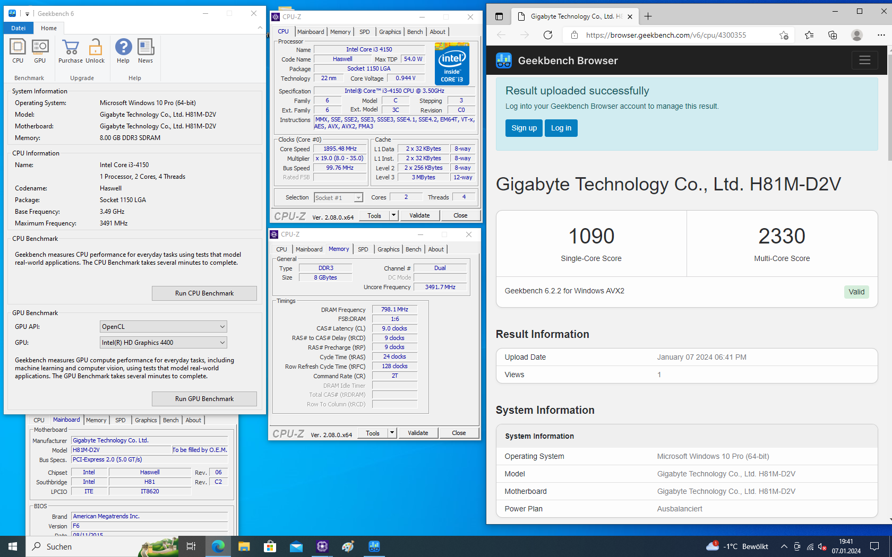Click Validate in lower CPU-Z window

point(418,433)
